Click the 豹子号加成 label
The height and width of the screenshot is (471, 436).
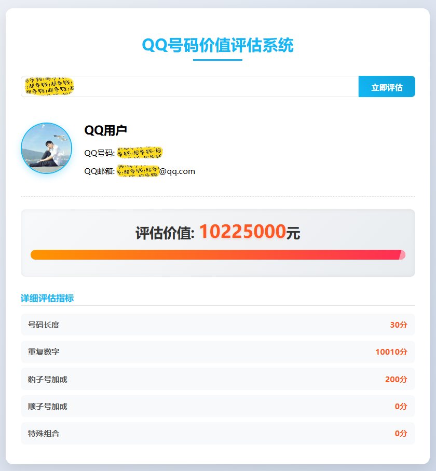pos(47,380)
